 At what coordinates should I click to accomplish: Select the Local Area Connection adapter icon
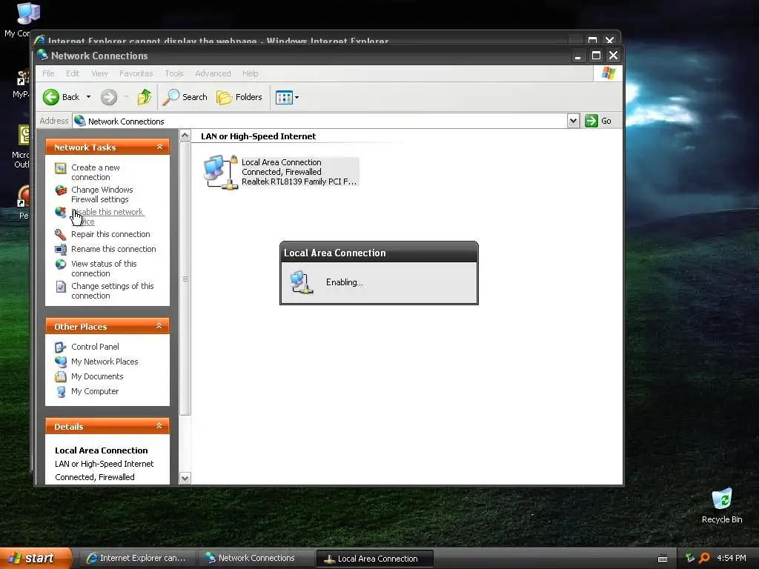221,172
